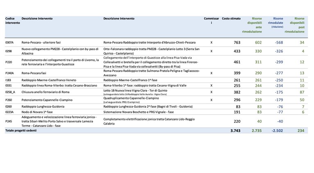Select the Costo stimato column header
314x173 pixels.
231,18
